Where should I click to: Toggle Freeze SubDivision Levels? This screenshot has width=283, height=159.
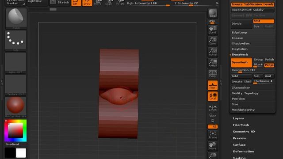pos(252,4)
